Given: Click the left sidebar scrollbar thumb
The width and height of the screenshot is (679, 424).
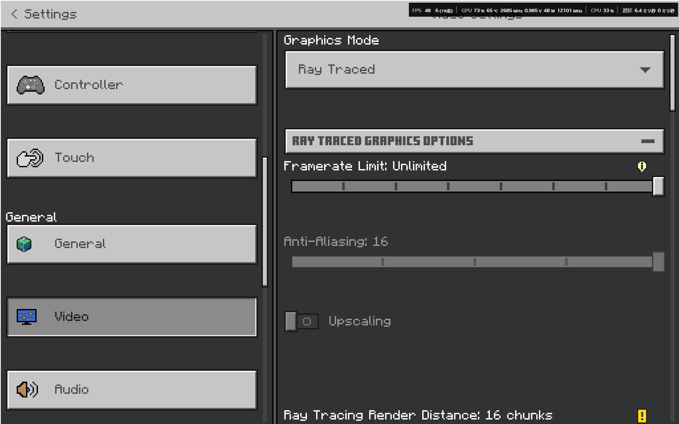Looking at the screenshot, I should (x=265, y=222).
